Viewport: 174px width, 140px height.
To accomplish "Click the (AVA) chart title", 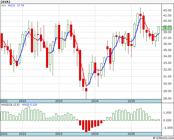I will click(x=5, y=2).
